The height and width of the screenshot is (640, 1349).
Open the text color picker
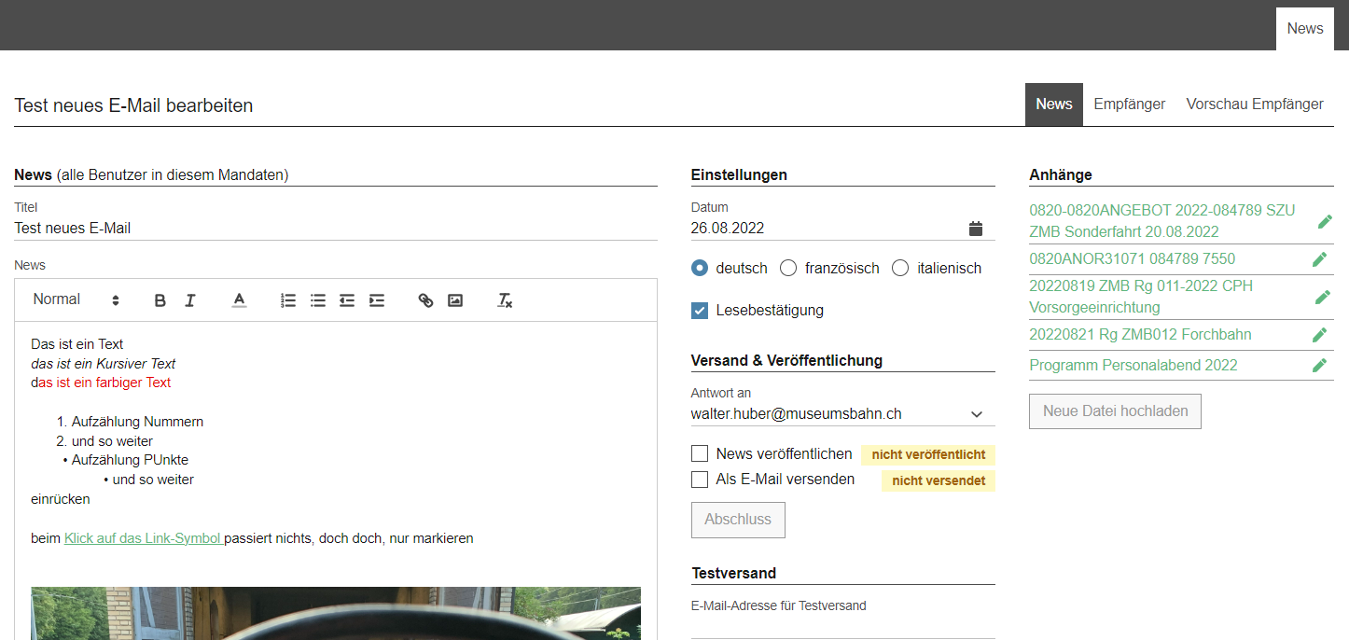pos(239,299)
